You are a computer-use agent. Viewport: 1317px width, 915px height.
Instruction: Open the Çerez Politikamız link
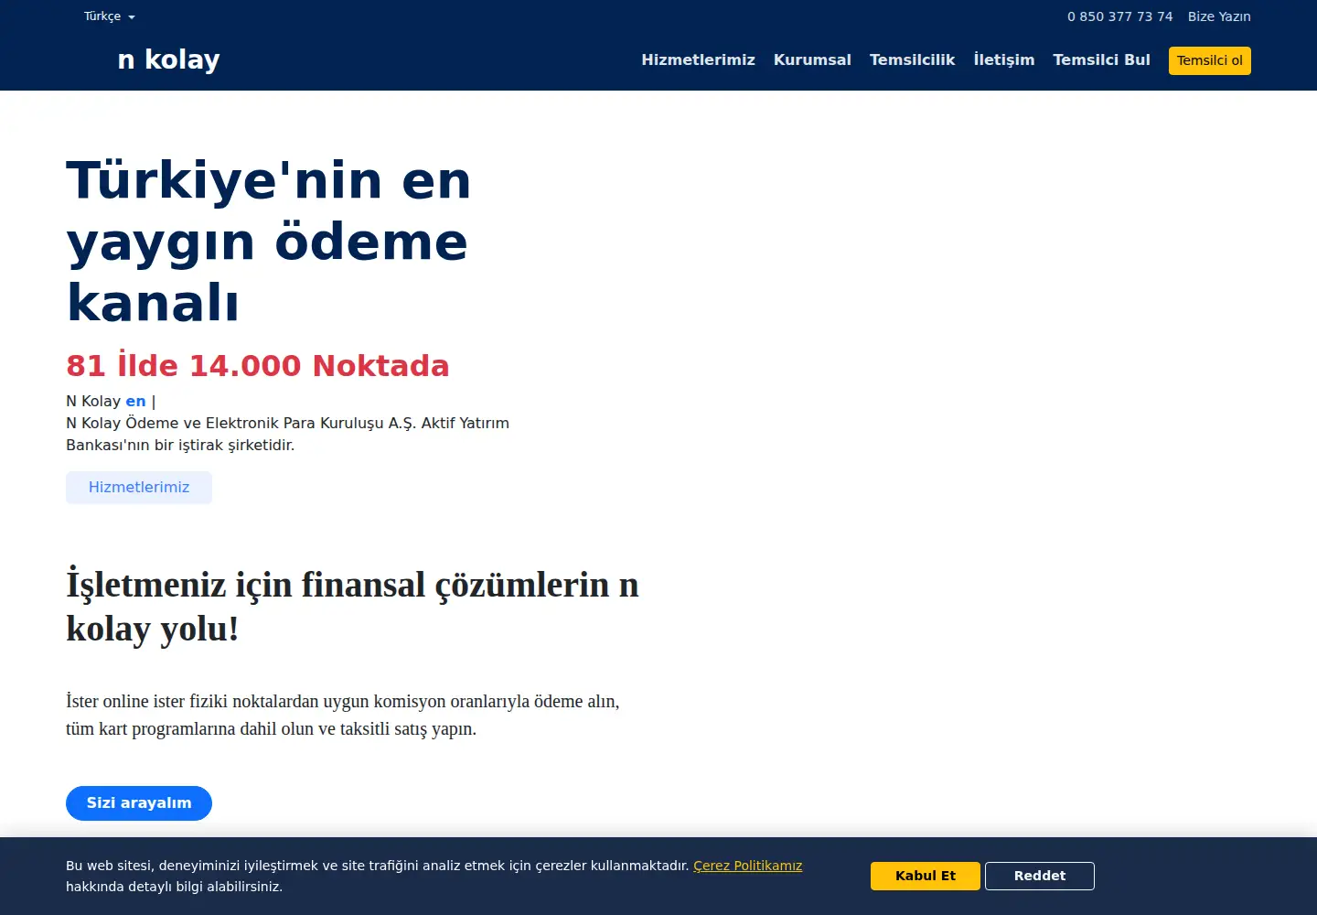pyautogui.click(x=747, y=866)
